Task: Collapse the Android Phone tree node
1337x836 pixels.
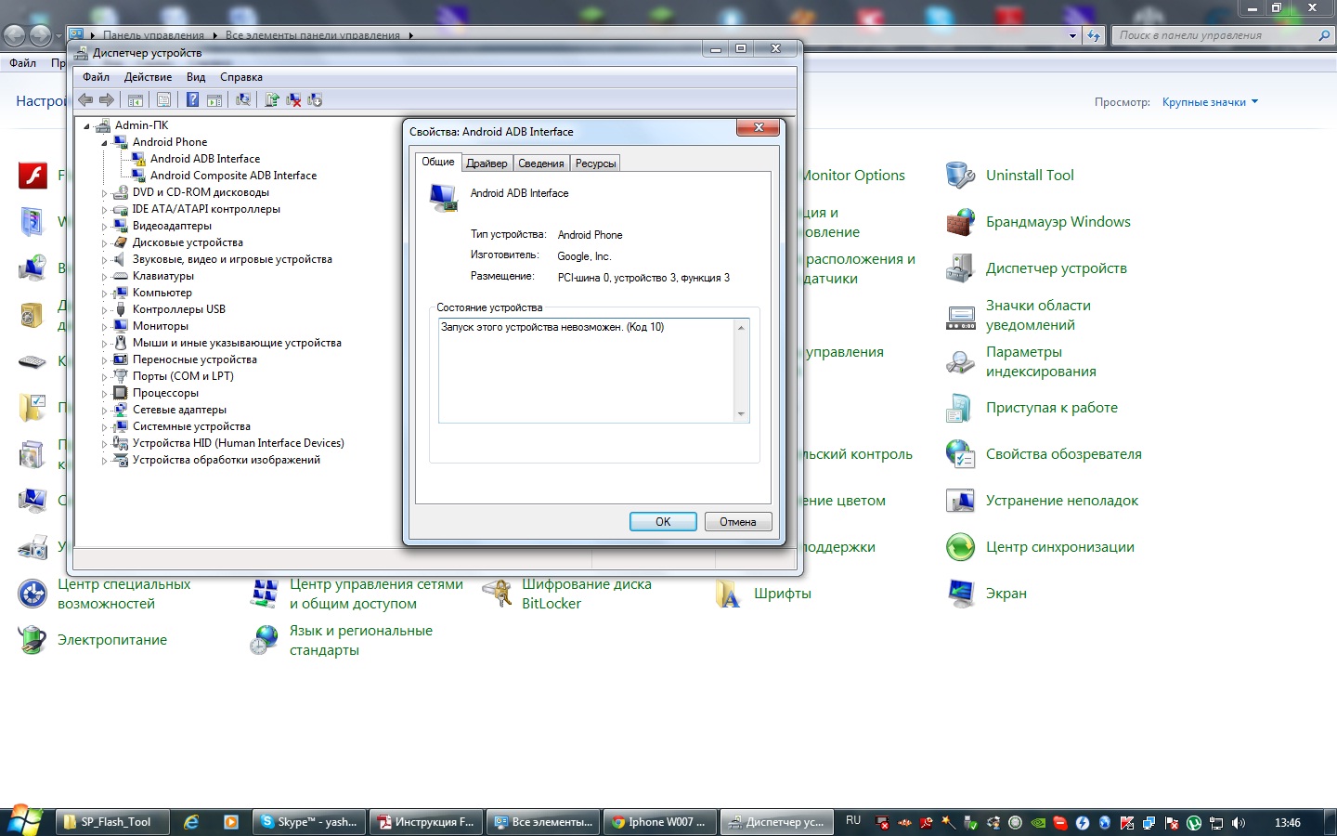Action: pyautogui.click(x=104, y=143)
